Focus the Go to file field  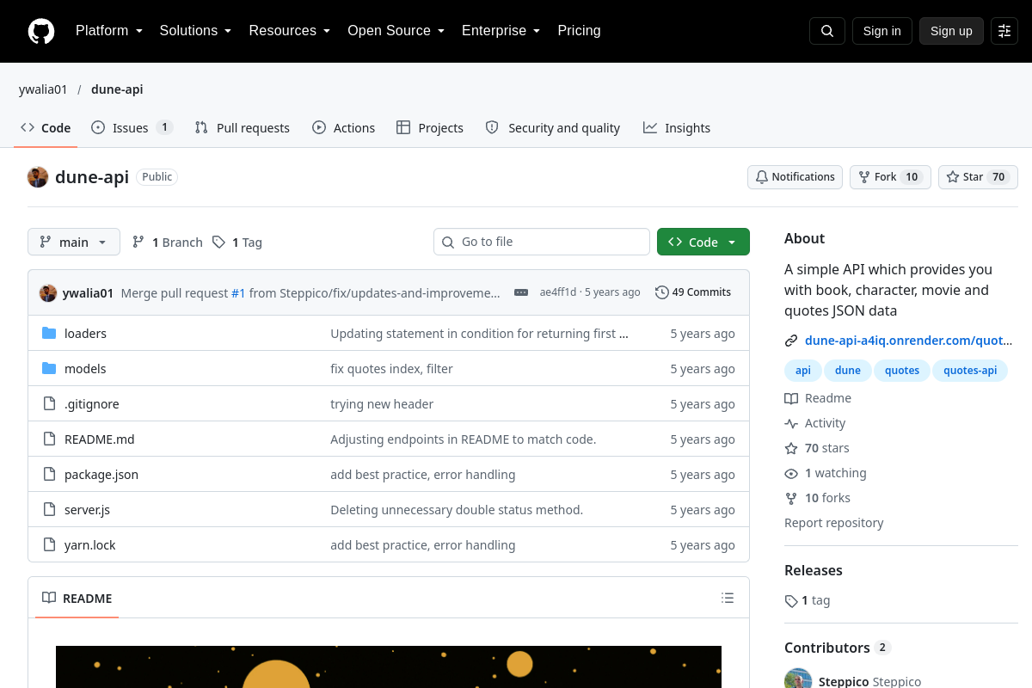coord(542,243)
